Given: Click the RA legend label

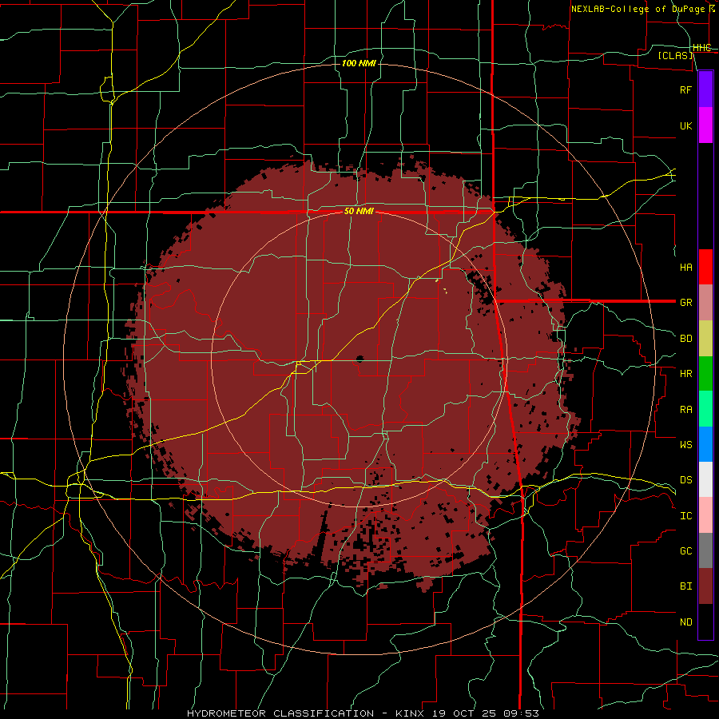Looking at the screenshot, I should click(685, 409).
